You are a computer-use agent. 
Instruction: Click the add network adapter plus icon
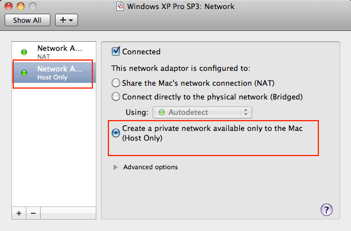pyautogui.click(x=19, y=213)
